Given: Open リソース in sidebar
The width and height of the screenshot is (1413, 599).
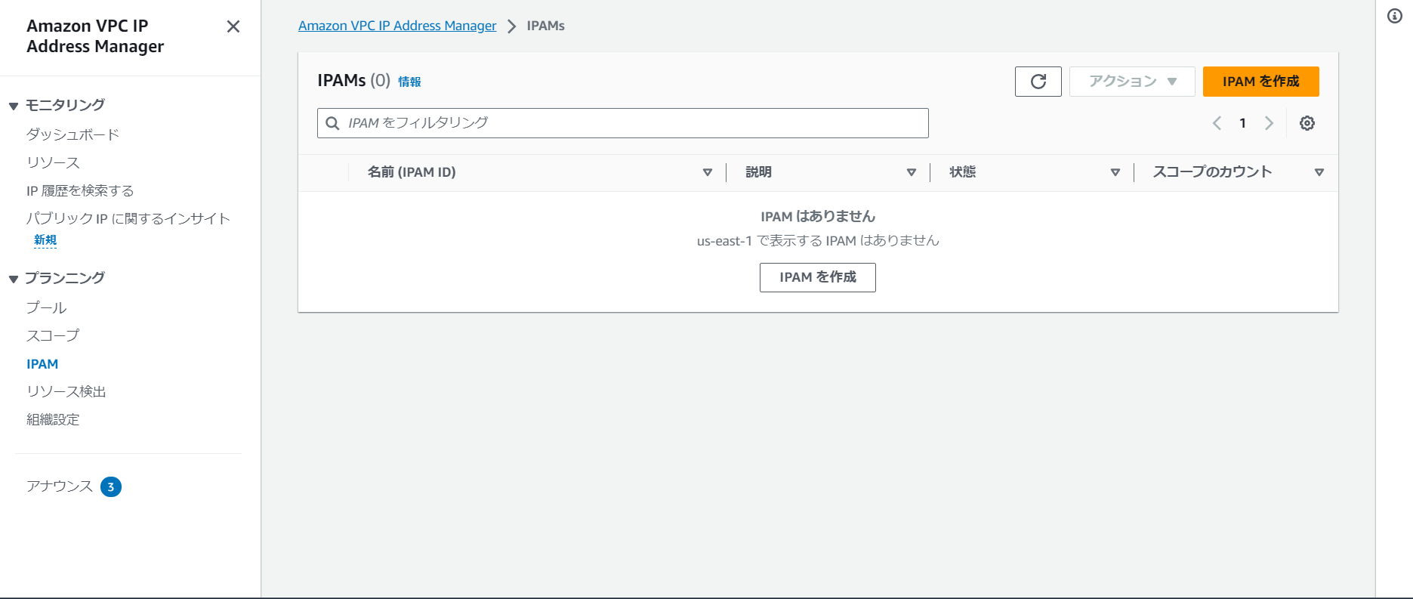Looking at the screenshot, I should [53, 162].
